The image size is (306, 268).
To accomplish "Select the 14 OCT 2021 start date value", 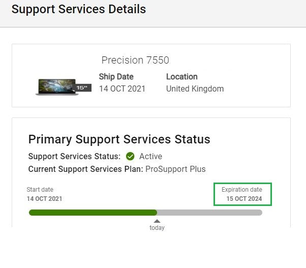I will point(44,199).
